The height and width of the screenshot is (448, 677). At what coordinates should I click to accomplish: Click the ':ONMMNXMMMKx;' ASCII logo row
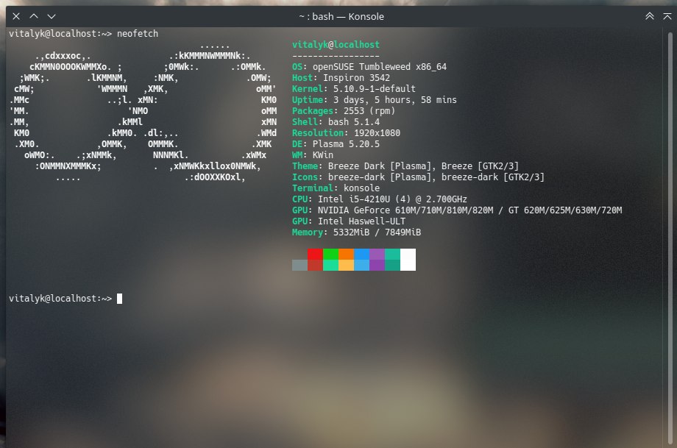pyautogui.click(x=68, y=166)
